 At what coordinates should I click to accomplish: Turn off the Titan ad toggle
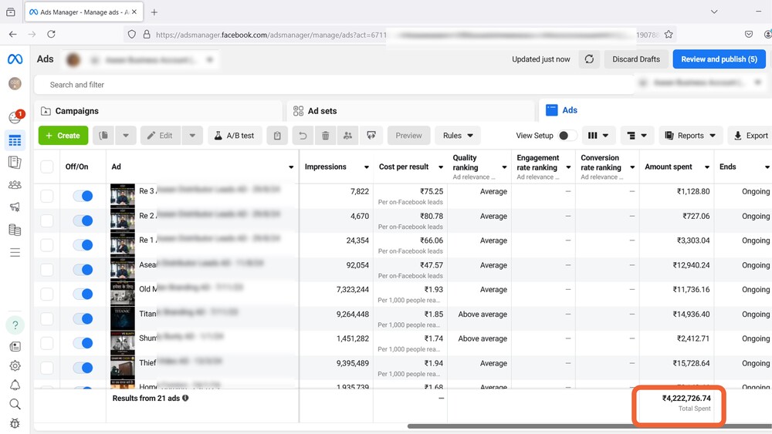pyautogui.click(x=83, y=318)
